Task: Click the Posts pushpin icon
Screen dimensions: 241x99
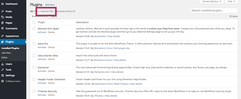Action: pos(2,11)
